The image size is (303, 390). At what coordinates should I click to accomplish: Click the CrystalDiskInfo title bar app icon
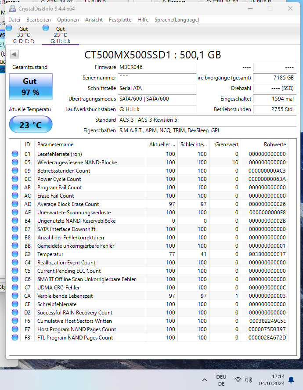(x=12, y=8)
